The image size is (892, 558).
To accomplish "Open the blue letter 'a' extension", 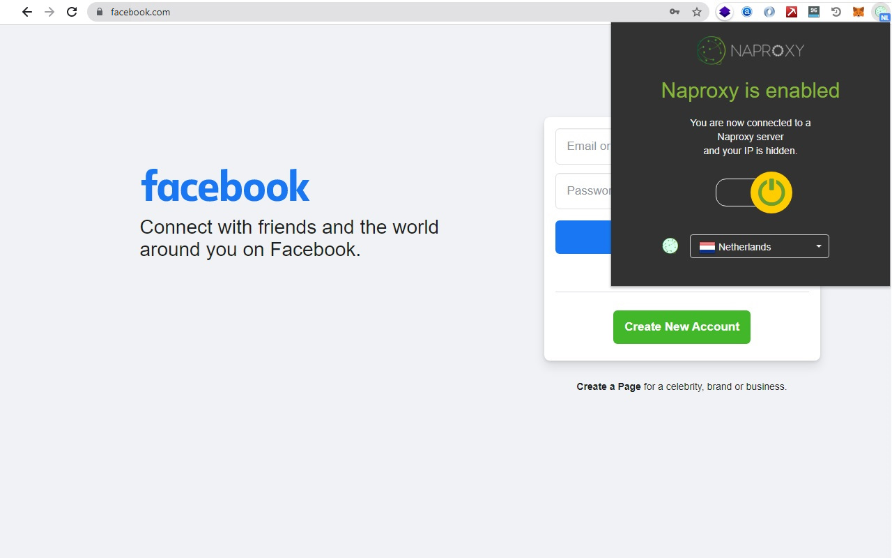I will (747, 12).
